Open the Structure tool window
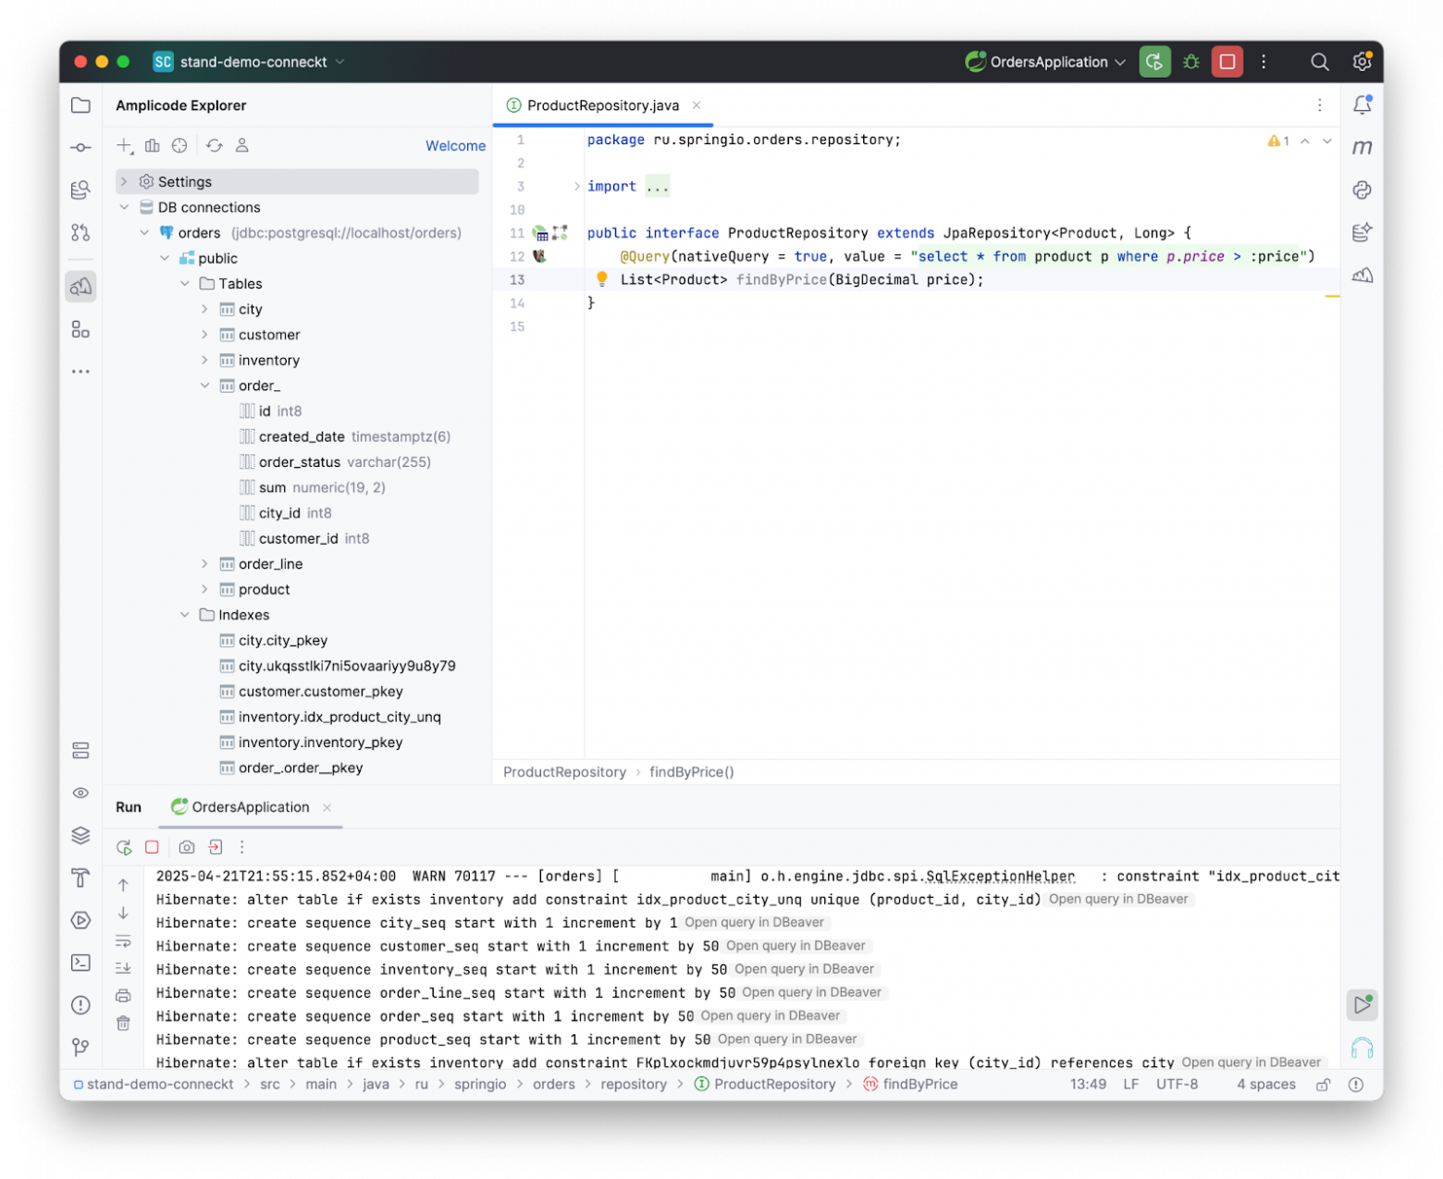The image size is (1443, 1179). 80,329
